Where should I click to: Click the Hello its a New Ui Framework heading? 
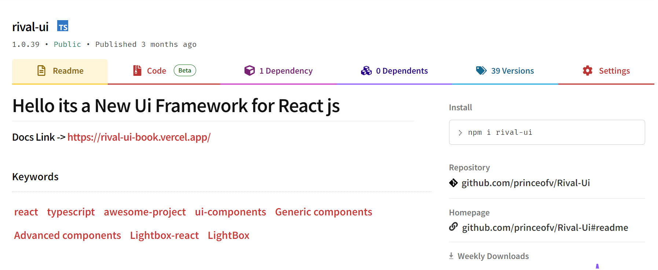pos(176,106)
